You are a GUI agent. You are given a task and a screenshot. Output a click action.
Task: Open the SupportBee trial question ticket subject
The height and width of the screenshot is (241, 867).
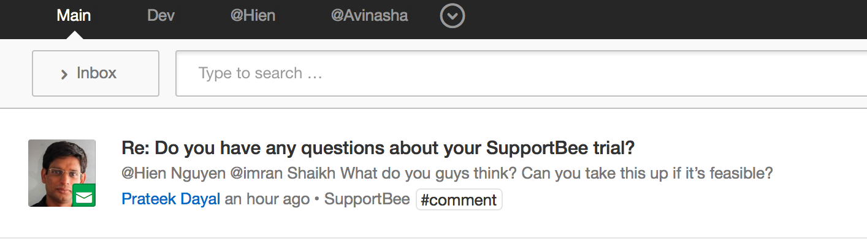(378, 148)
